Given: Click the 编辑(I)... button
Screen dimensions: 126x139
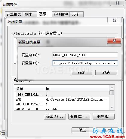Looking at the screenshot, I should tap(79, 116).
